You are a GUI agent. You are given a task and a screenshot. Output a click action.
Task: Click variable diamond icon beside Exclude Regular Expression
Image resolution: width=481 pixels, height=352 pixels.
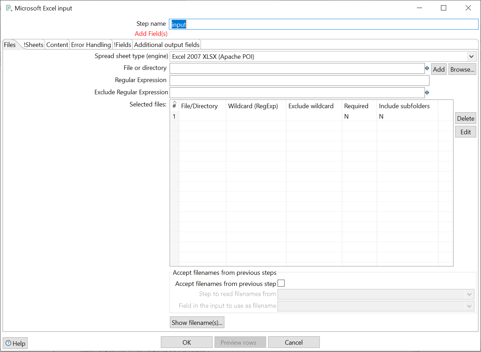(427, 93)
